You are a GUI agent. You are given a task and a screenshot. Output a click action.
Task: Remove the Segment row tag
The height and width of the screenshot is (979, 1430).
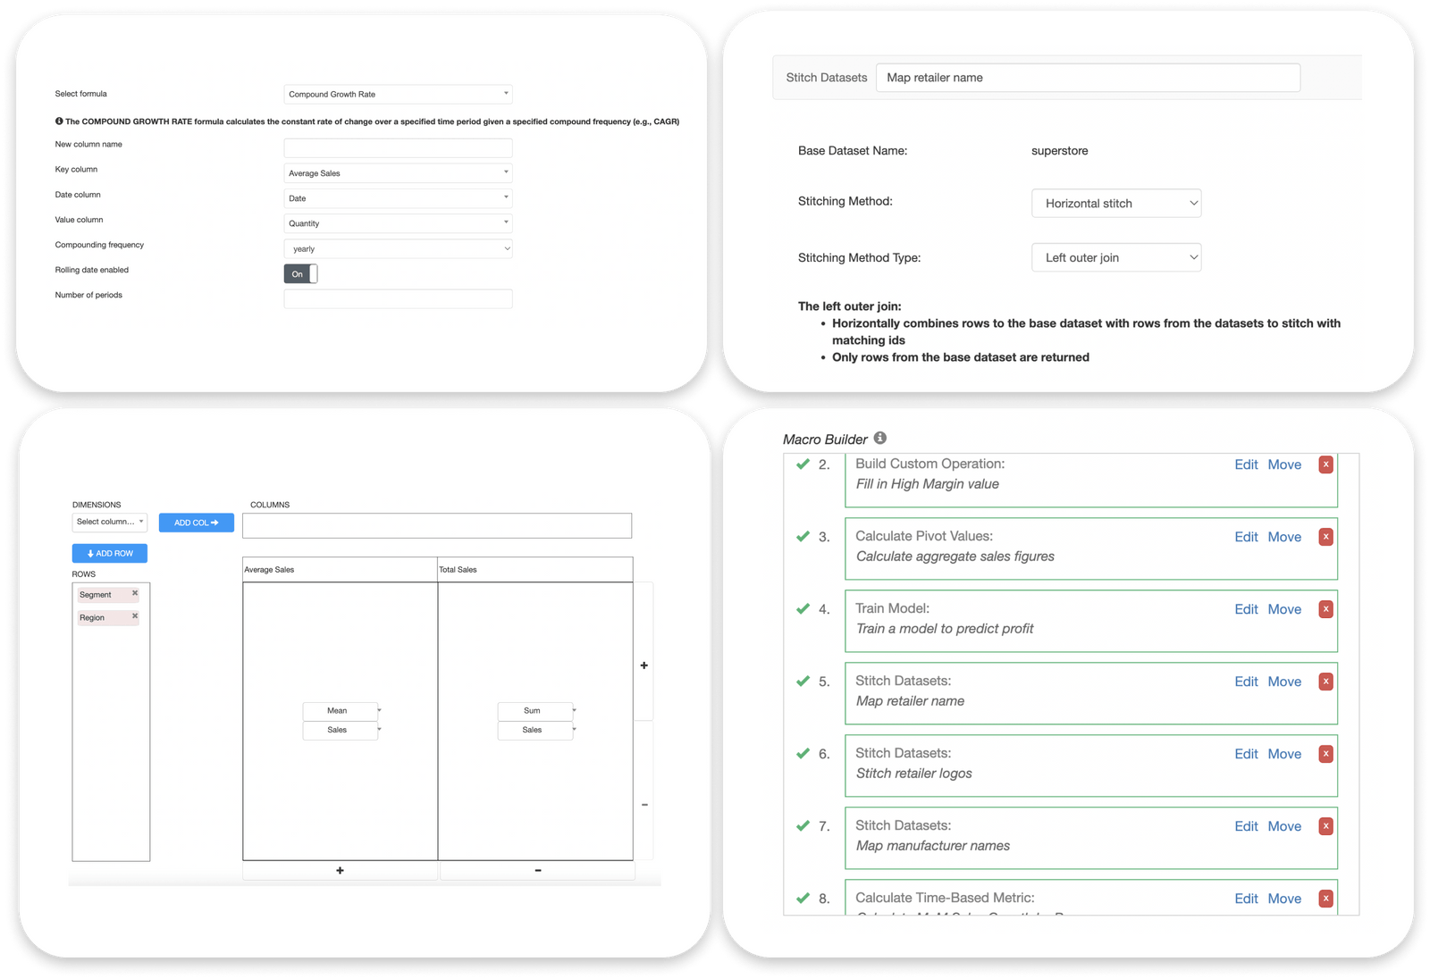tap(135, 593)
